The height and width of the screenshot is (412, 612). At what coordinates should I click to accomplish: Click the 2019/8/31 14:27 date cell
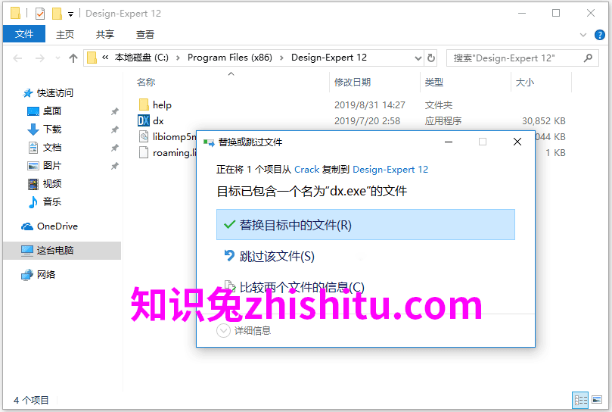click(x=370, y=105)
